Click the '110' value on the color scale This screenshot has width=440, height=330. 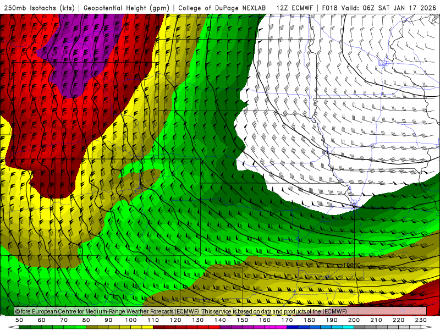coord(153,320)
